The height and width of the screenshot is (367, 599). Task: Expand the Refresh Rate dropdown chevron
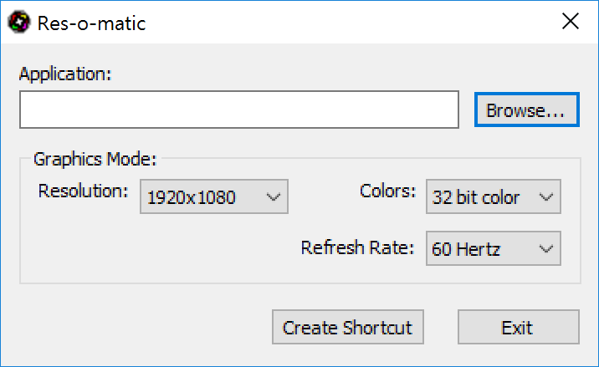click(x=546, y=249)
